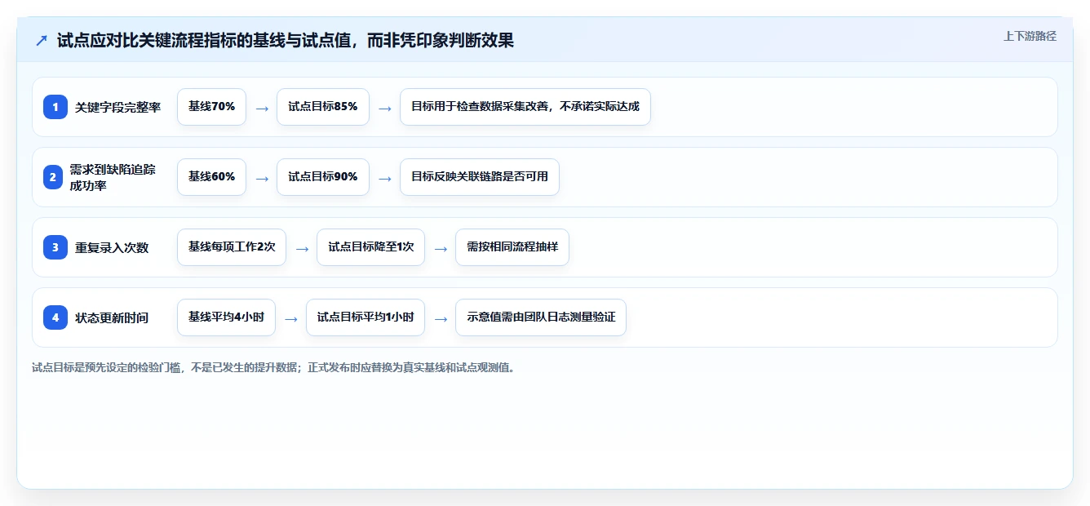Viewport: 1090px width, 506px height.
Task: Click the 试点目标90% chip
Action: click(x=323, y=177)
